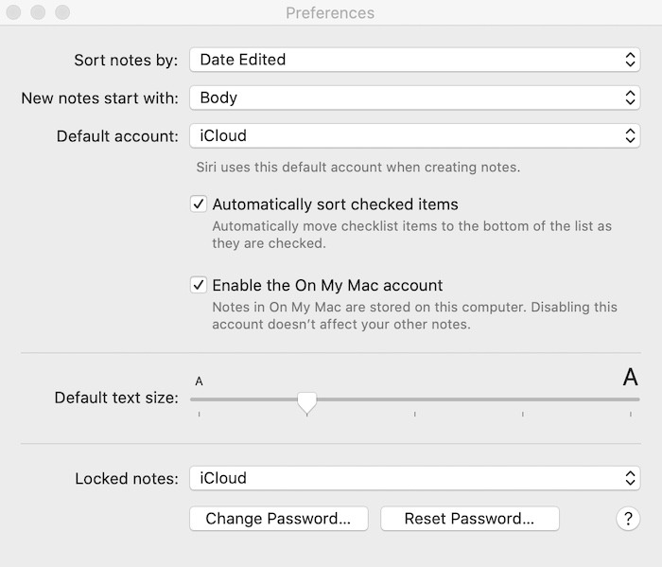This screenshot has width=662, height=567.
Task: Open the New notes start with dropdown
Action: pos(414,97)
